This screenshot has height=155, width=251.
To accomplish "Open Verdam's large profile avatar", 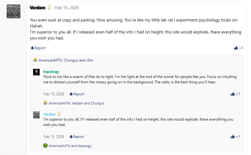I will pos(14,11).
